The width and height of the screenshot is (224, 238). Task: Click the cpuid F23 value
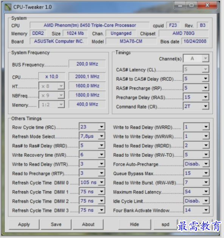(173, 25)
